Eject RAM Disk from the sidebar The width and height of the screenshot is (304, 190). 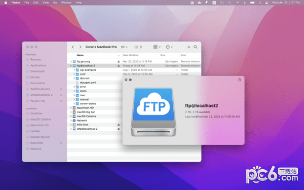click(x=61, y=143)
